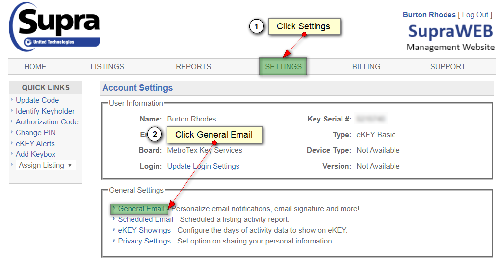Screen dimensions: 500x267
Task: Click Update Login Settings link
Action: coord(203,166)
